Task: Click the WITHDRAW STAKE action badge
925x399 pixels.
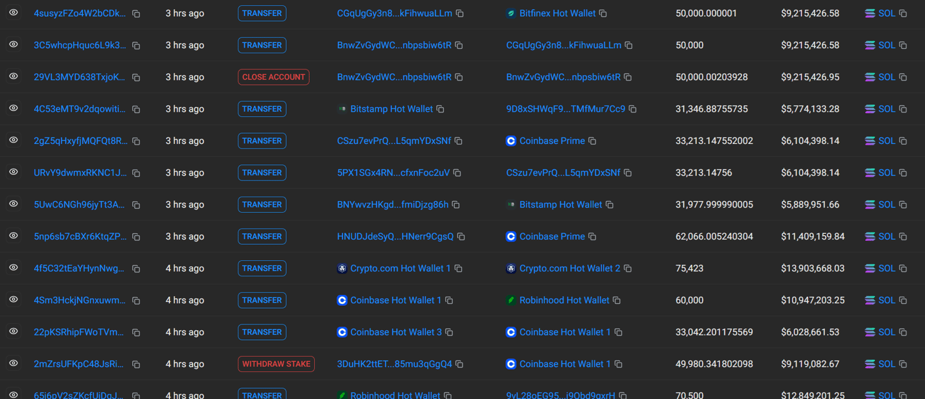Action: (276, 364)
